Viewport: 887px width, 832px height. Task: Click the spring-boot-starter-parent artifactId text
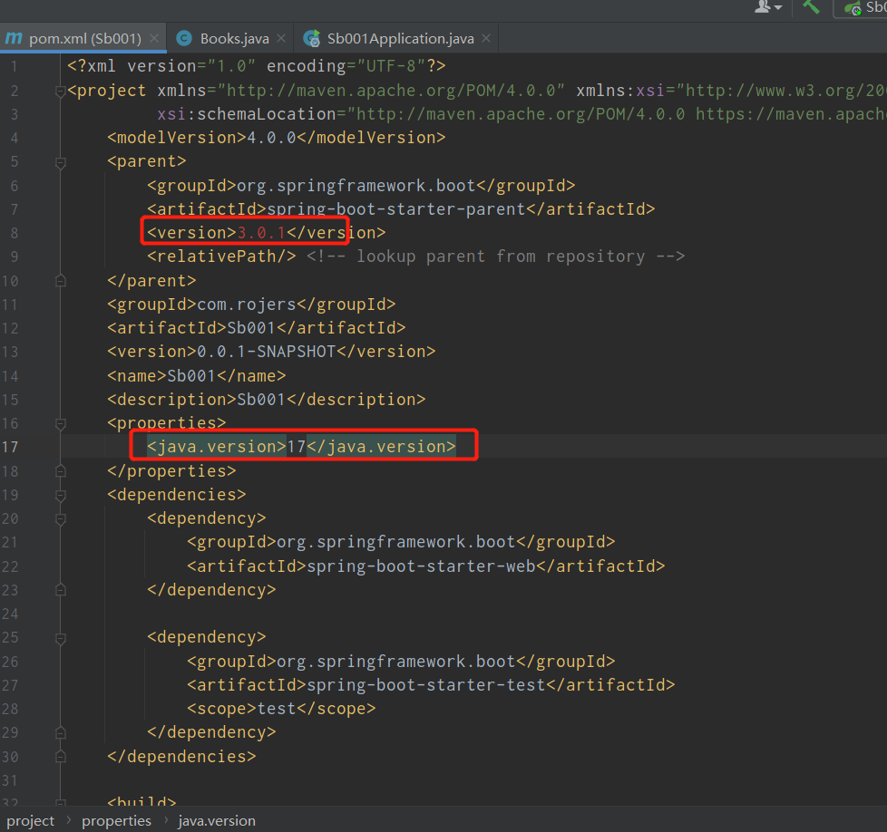396,209
